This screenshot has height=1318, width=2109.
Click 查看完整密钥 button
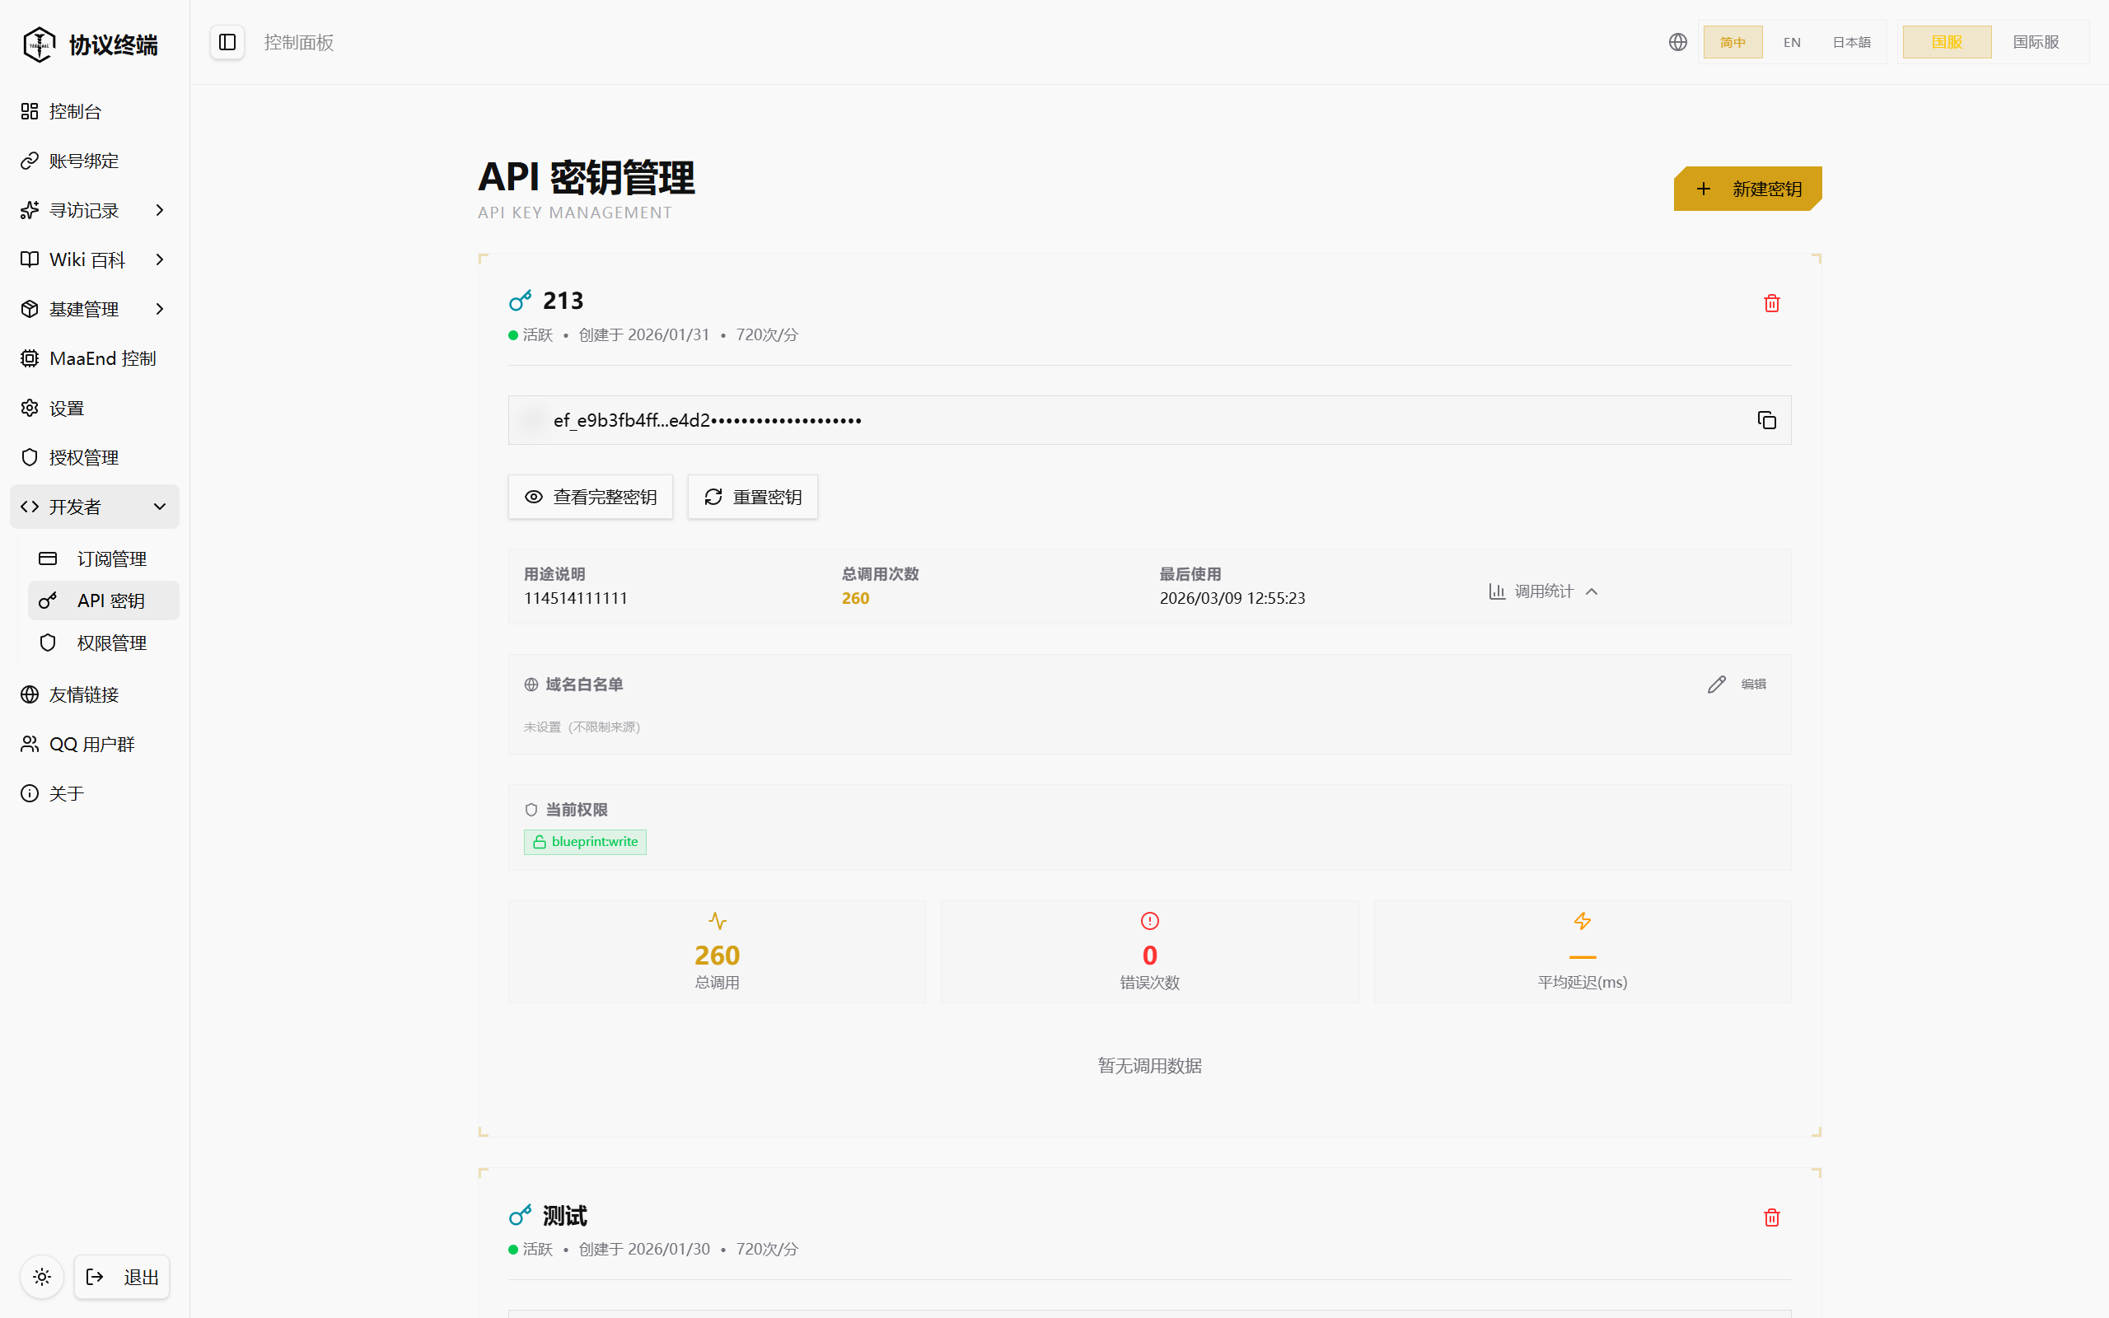pos(590,497)
